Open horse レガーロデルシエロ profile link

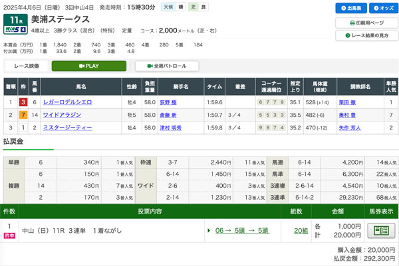[x=67, y=102]
